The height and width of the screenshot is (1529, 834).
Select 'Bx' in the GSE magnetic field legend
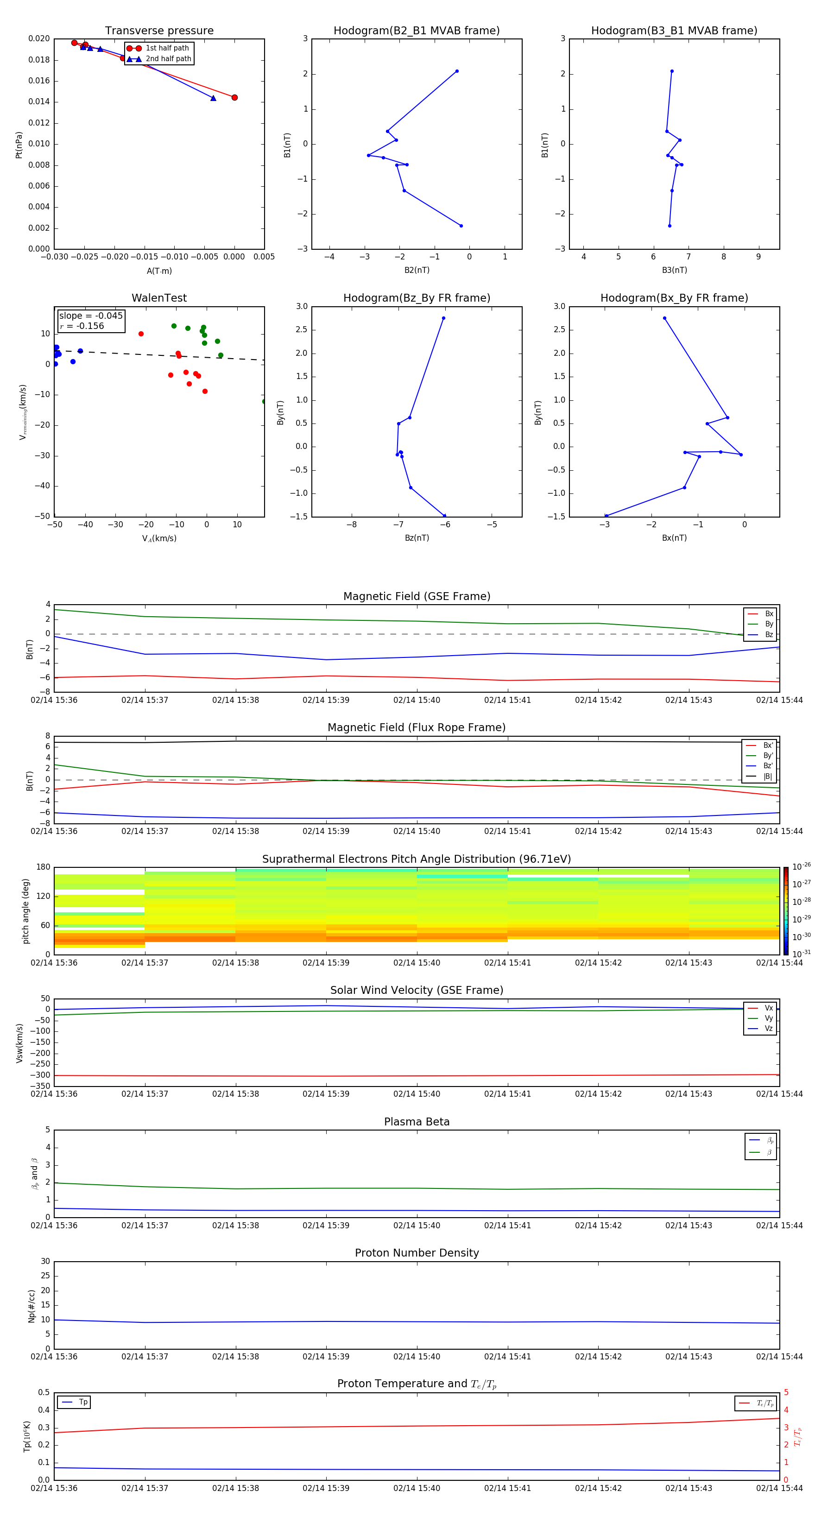pos(760,614)
